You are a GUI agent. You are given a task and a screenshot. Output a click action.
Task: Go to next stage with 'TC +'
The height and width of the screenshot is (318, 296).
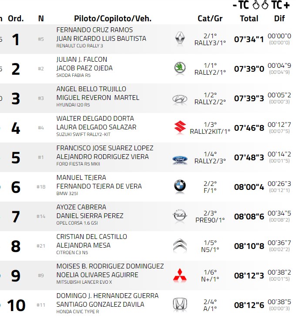280,5
